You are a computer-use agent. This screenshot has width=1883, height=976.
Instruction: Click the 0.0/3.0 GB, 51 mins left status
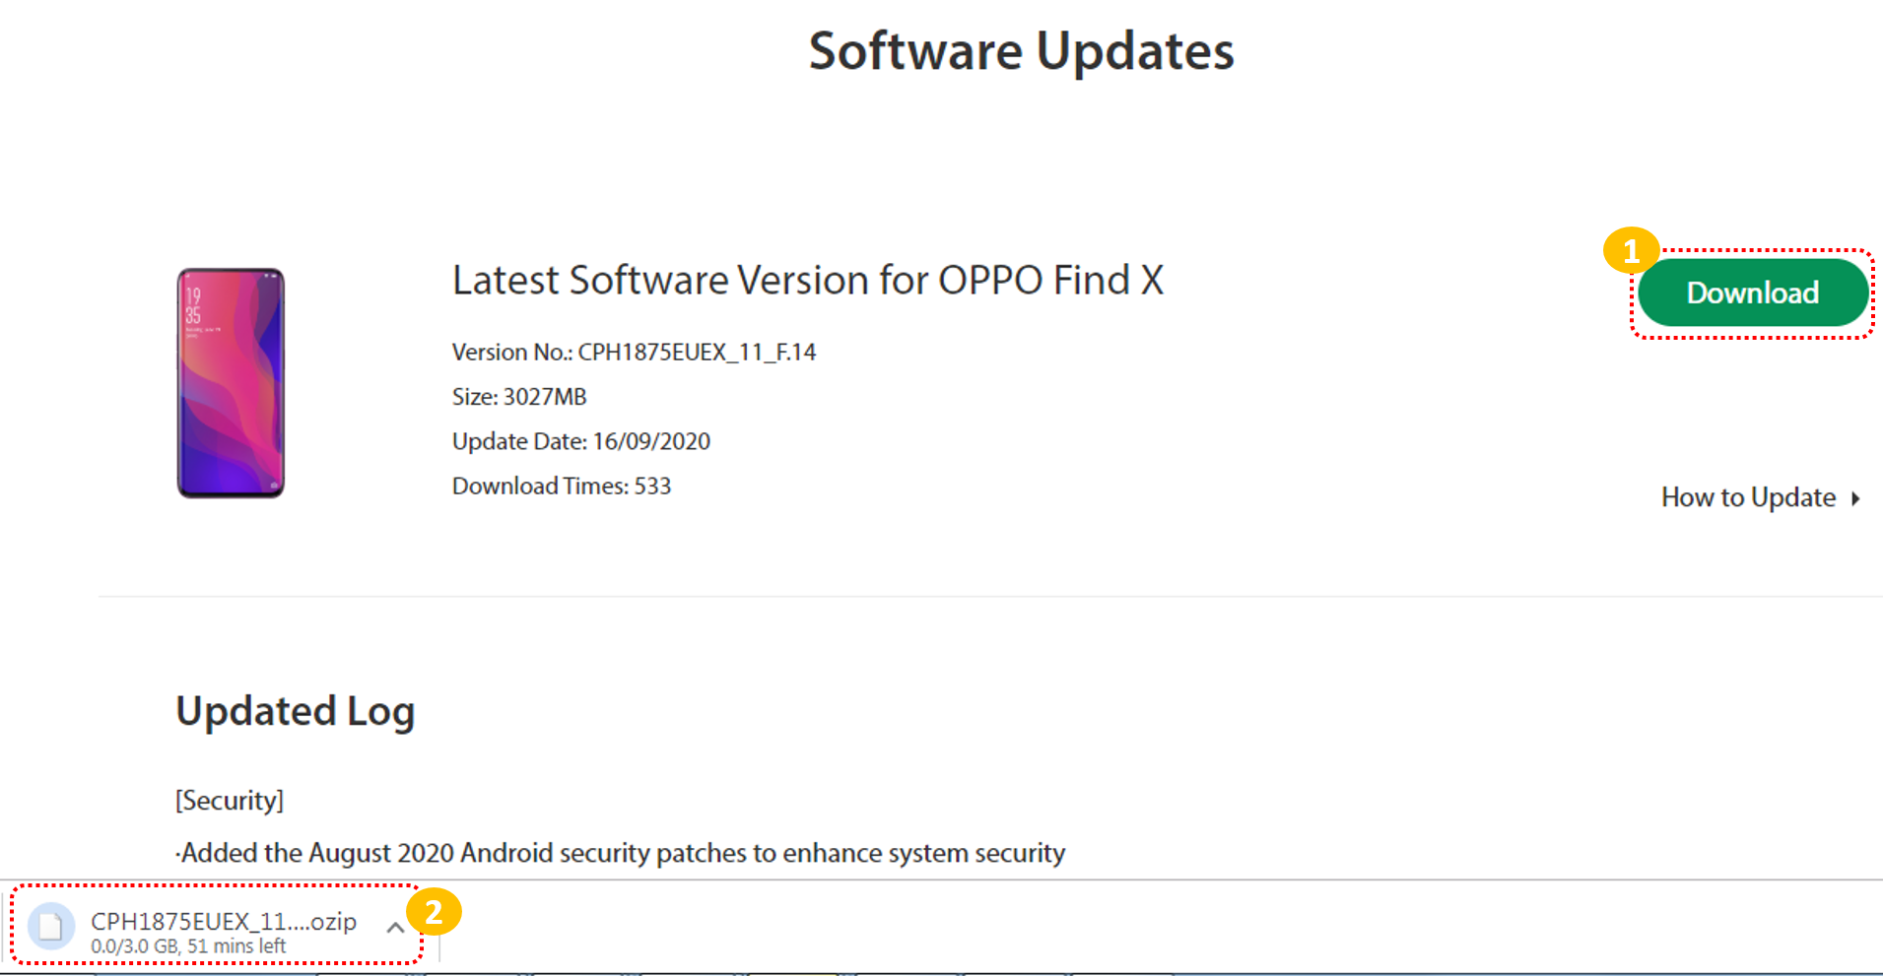point(188,946)
